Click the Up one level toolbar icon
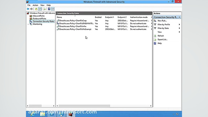The width and height of the screenshot is (208, 117). pos(36,9)
